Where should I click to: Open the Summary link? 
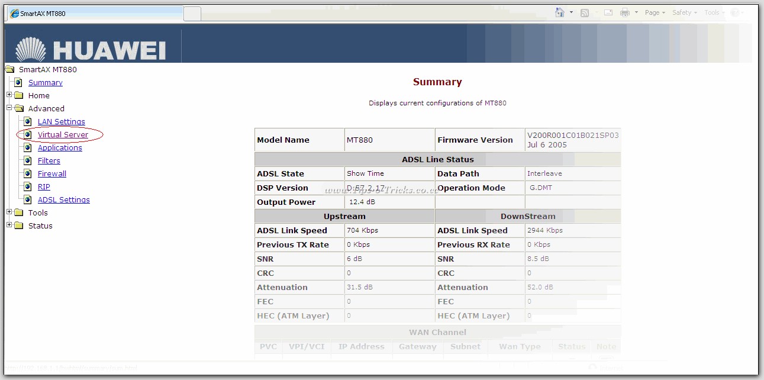click(x=46, y=83)
